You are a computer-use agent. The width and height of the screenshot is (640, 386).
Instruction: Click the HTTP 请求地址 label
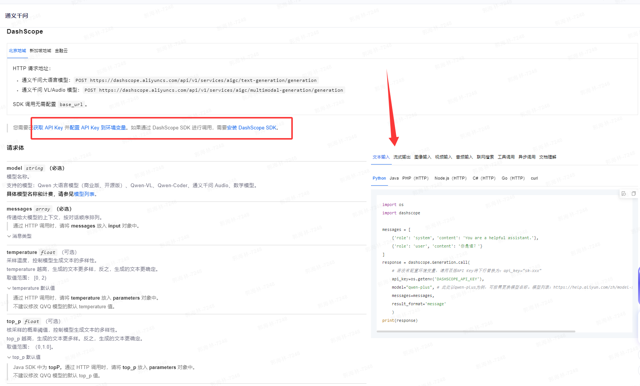(x=32, y=69)
